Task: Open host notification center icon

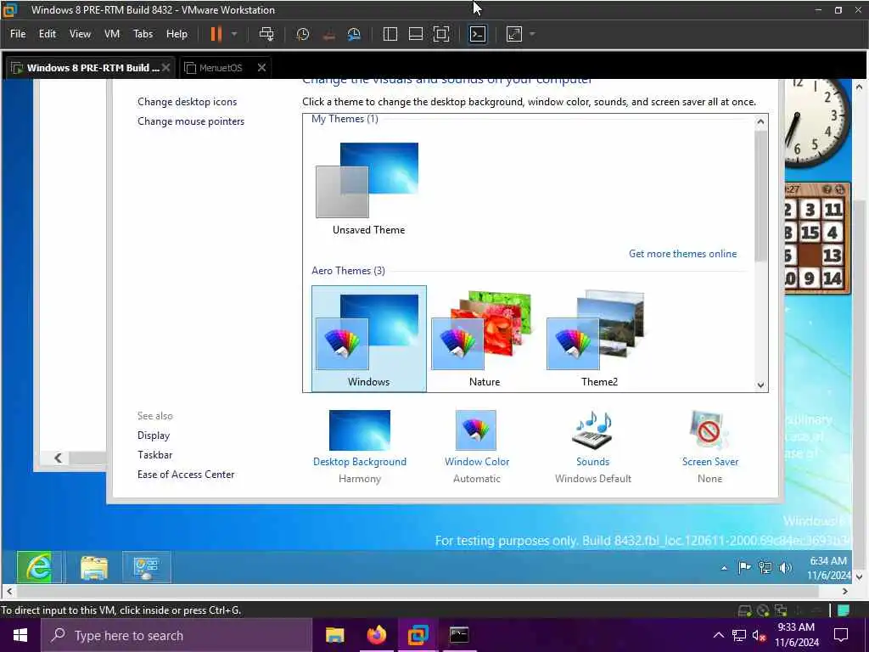Action: click(841, 635)
